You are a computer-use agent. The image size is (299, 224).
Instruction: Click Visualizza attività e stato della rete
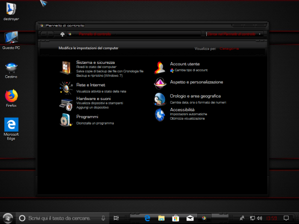[x=101, y=91]
